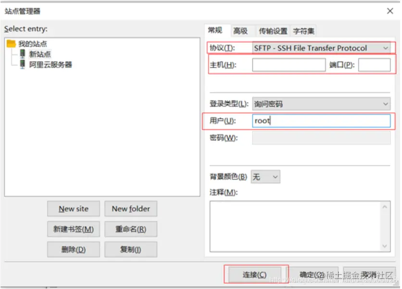This screenshot has width=402, height=289.
Task: Click the New site button
Action: pyautogui.click(x=73, y=209)
